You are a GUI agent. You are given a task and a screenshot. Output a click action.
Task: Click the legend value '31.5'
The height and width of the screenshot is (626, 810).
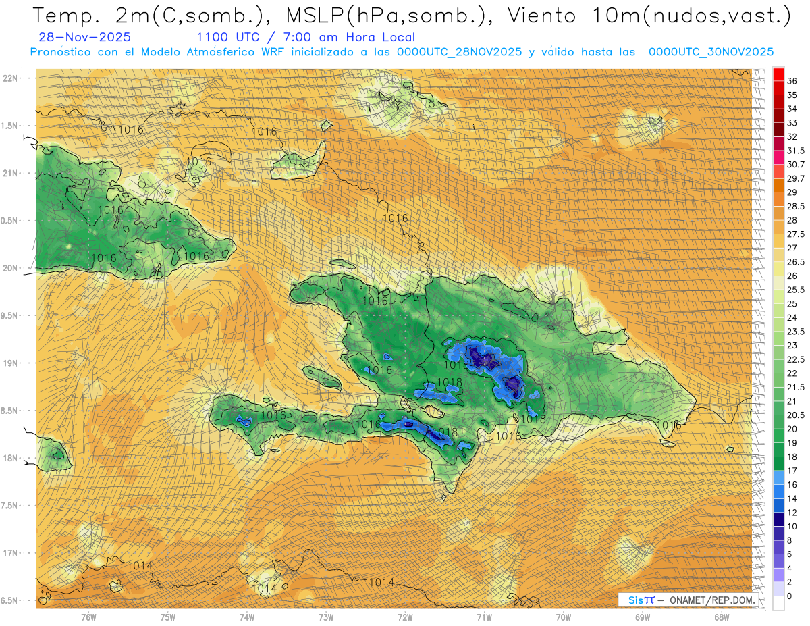tap(796, 151)
